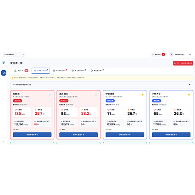Click the red battery icon on 125 bpm card
This screenshot has height=195, width=195.
click(14, 129)
